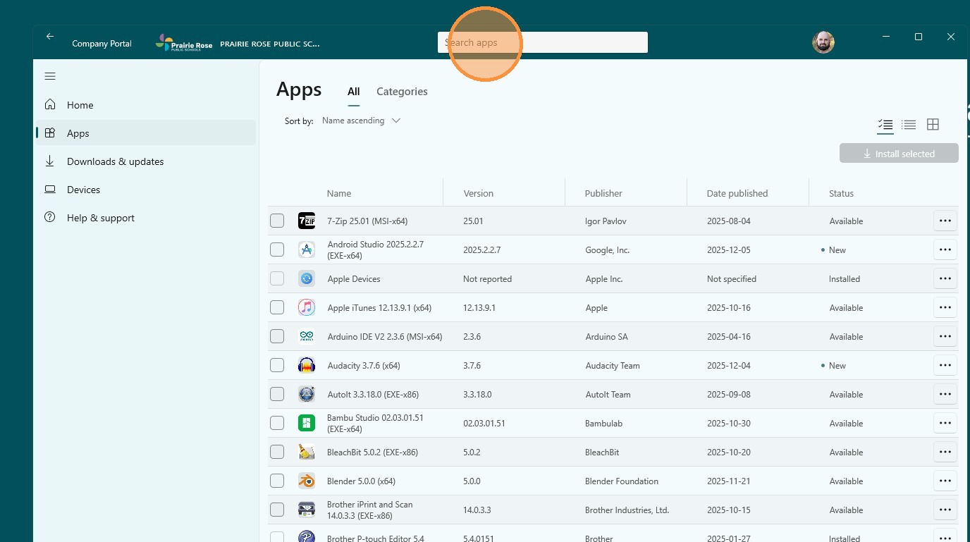
Task: Switch to plain list view icon
Action: [x=909, y=125]
